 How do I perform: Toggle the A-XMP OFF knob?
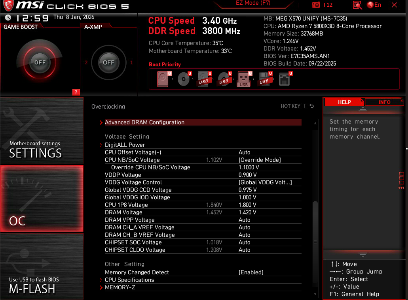point(109,62)
